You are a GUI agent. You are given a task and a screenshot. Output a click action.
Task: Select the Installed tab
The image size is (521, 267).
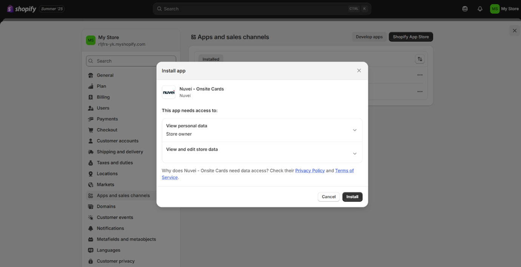point(211,59)
